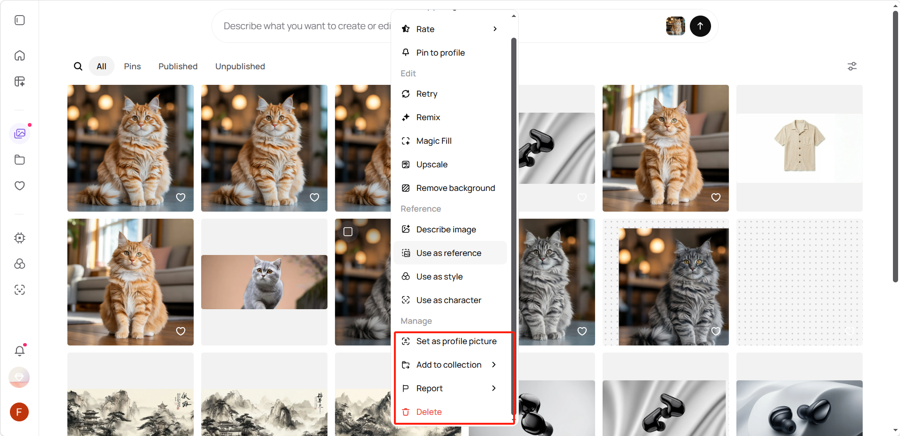This screenshot has height=436, width=900.
Task: Open the heart (likes) icon in the sidebar
Action: point(20,186)
